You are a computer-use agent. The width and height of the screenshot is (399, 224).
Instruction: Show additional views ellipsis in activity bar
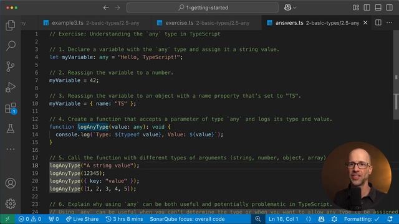tap(11, 149)
